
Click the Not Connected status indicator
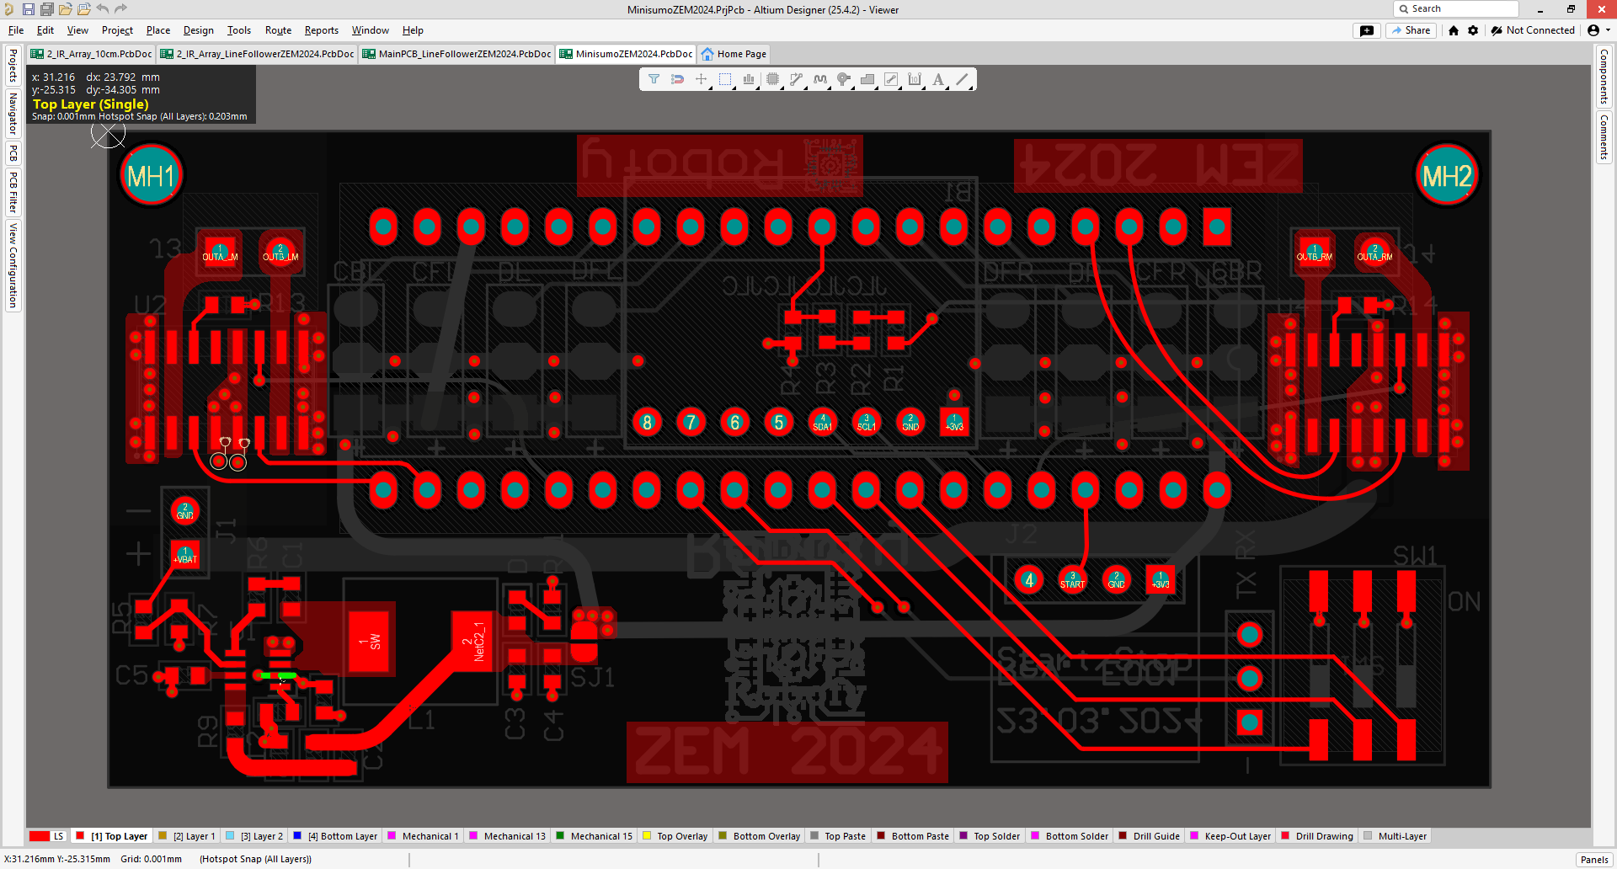pos(1533,30)
